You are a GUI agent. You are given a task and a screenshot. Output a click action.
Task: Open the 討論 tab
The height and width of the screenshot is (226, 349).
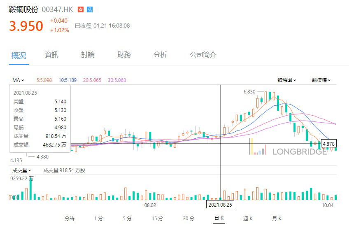[88, 55]
